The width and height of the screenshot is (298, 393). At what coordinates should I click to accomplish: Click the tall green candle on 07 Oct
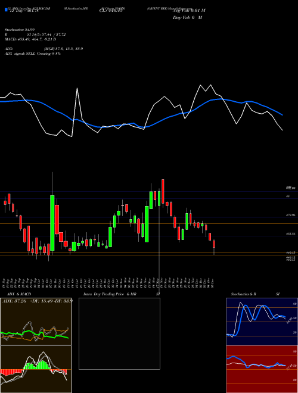click(52, 223)
